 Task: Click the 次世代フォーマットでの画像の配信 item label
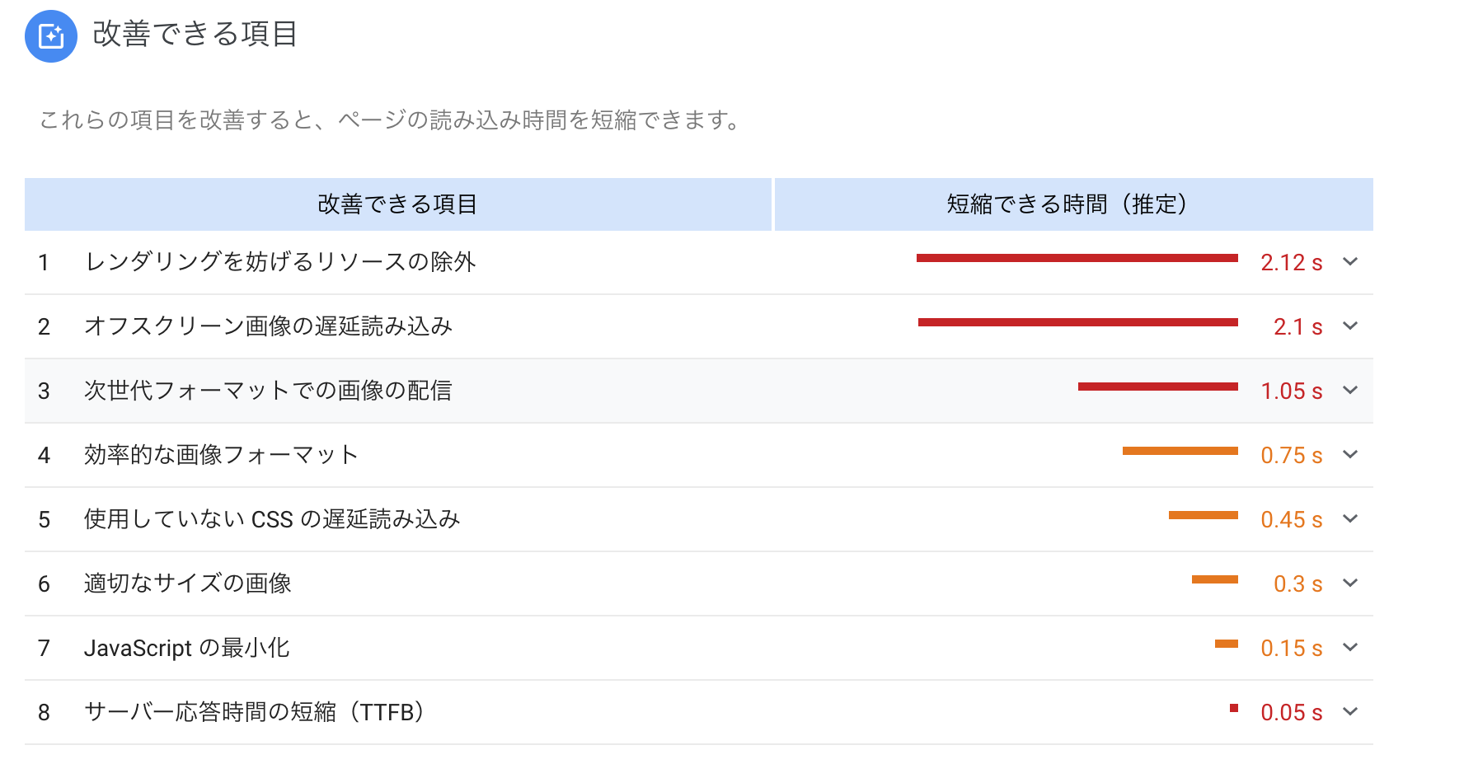268,391
